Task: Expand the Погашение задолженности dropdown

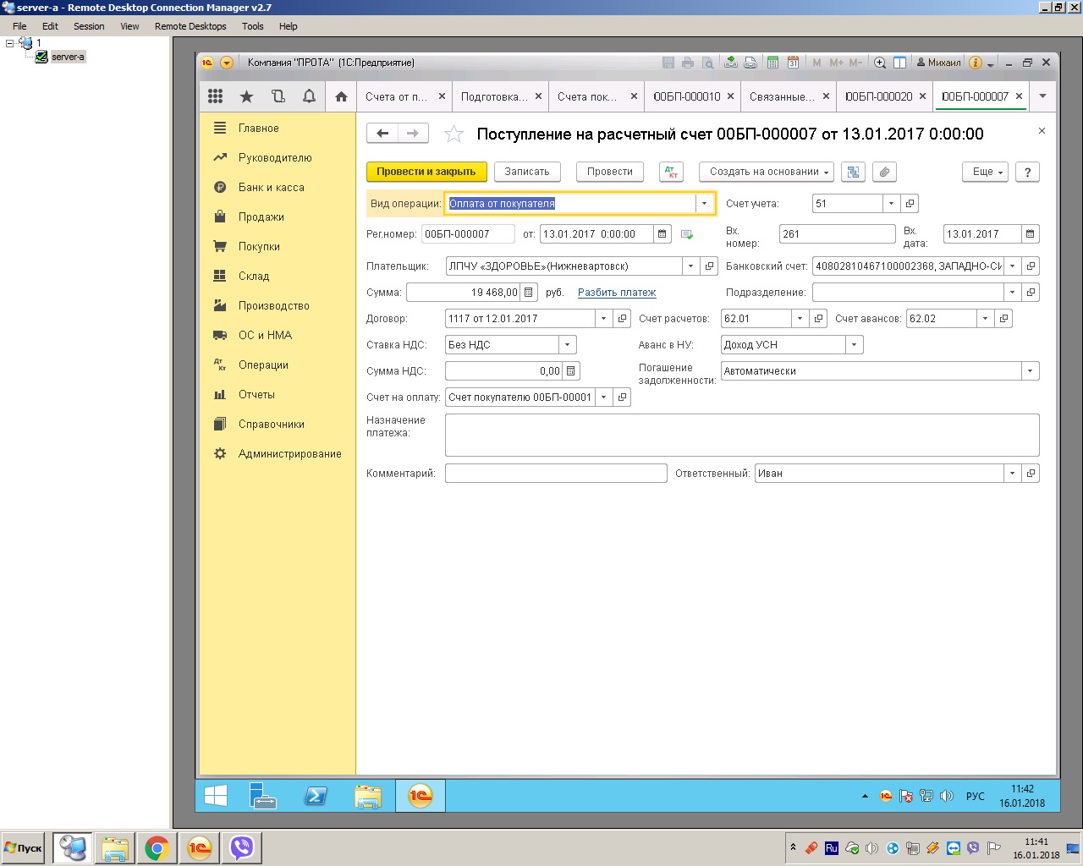Action: coord(1031,371)
